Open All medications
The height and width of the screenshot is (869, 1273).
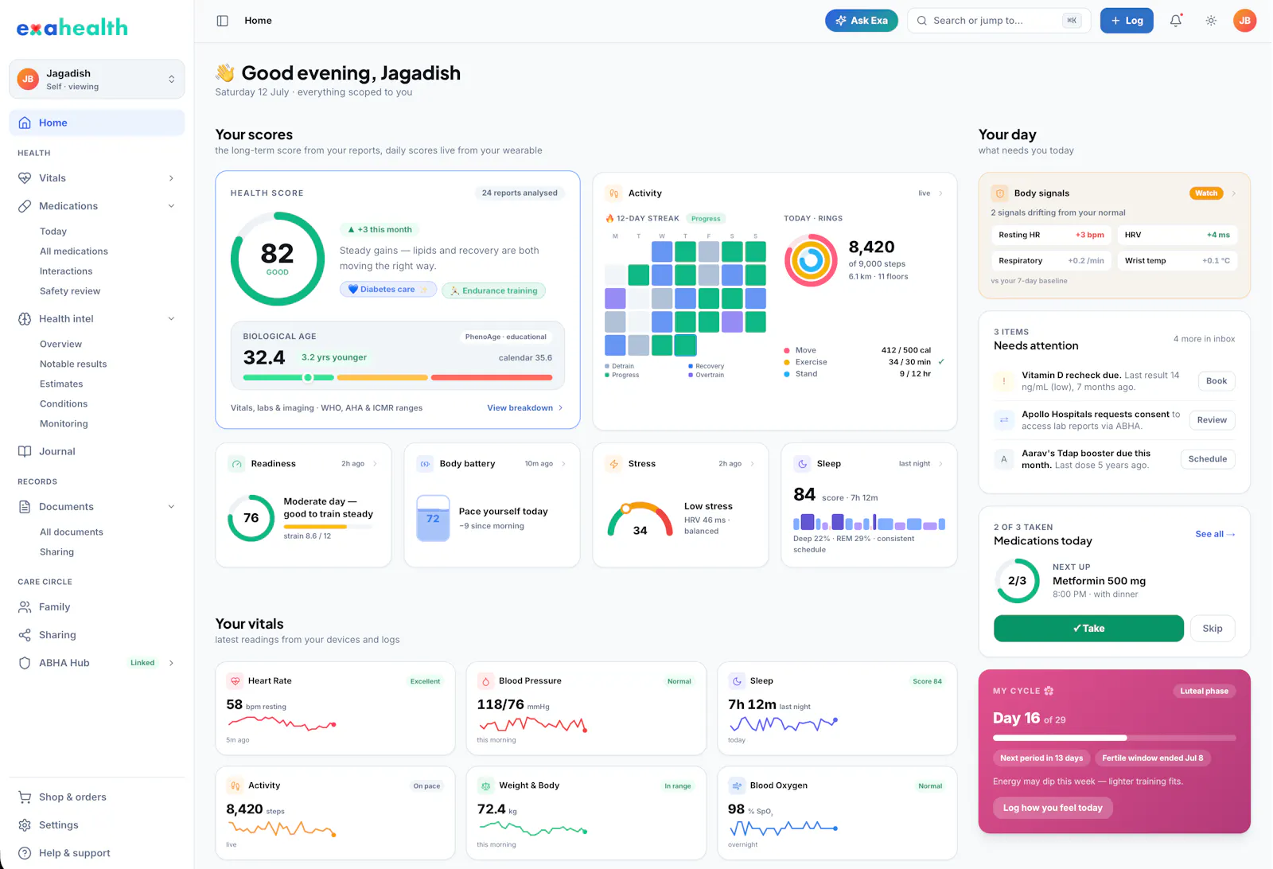tap(74, 251)
